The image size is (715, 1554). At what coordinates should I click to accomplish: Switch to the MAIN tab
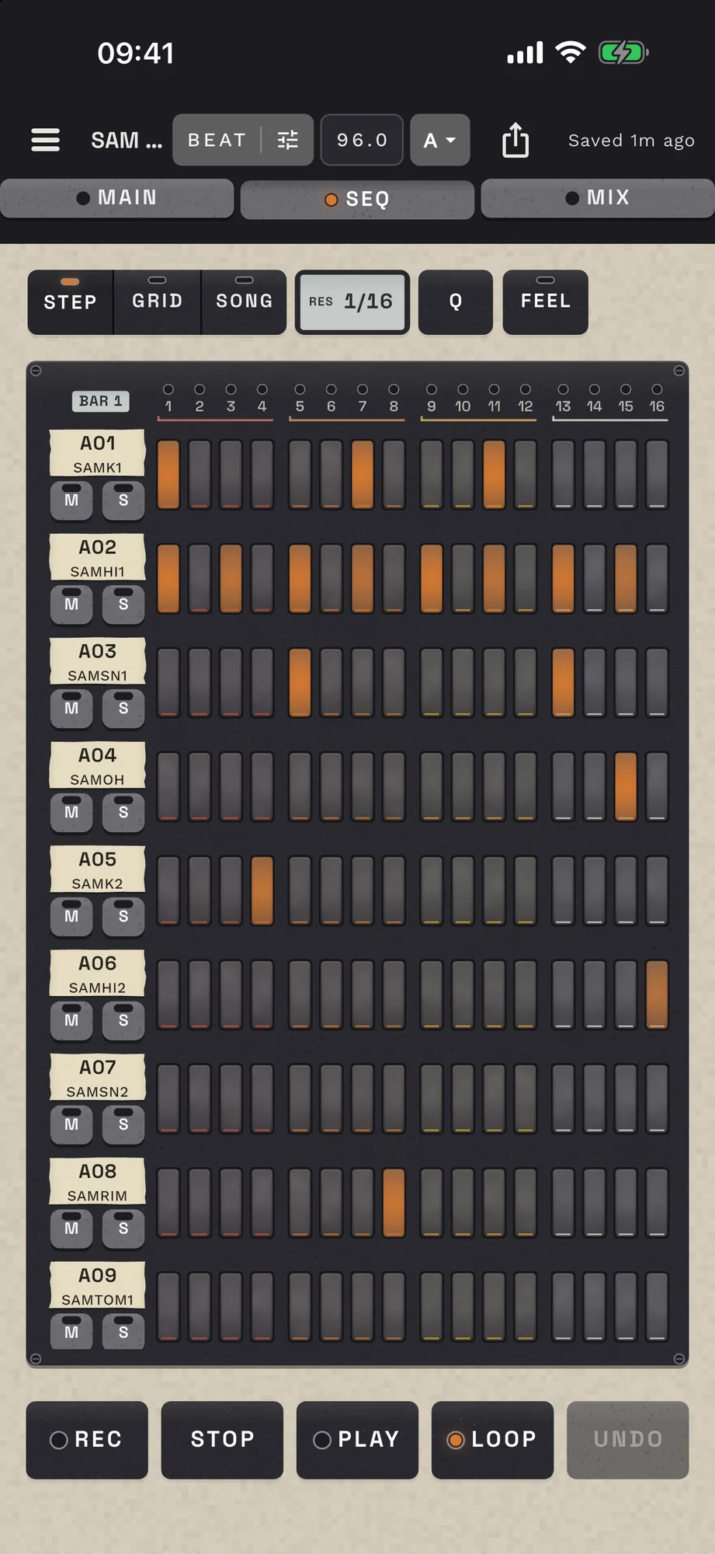click(x=117, y=198)
